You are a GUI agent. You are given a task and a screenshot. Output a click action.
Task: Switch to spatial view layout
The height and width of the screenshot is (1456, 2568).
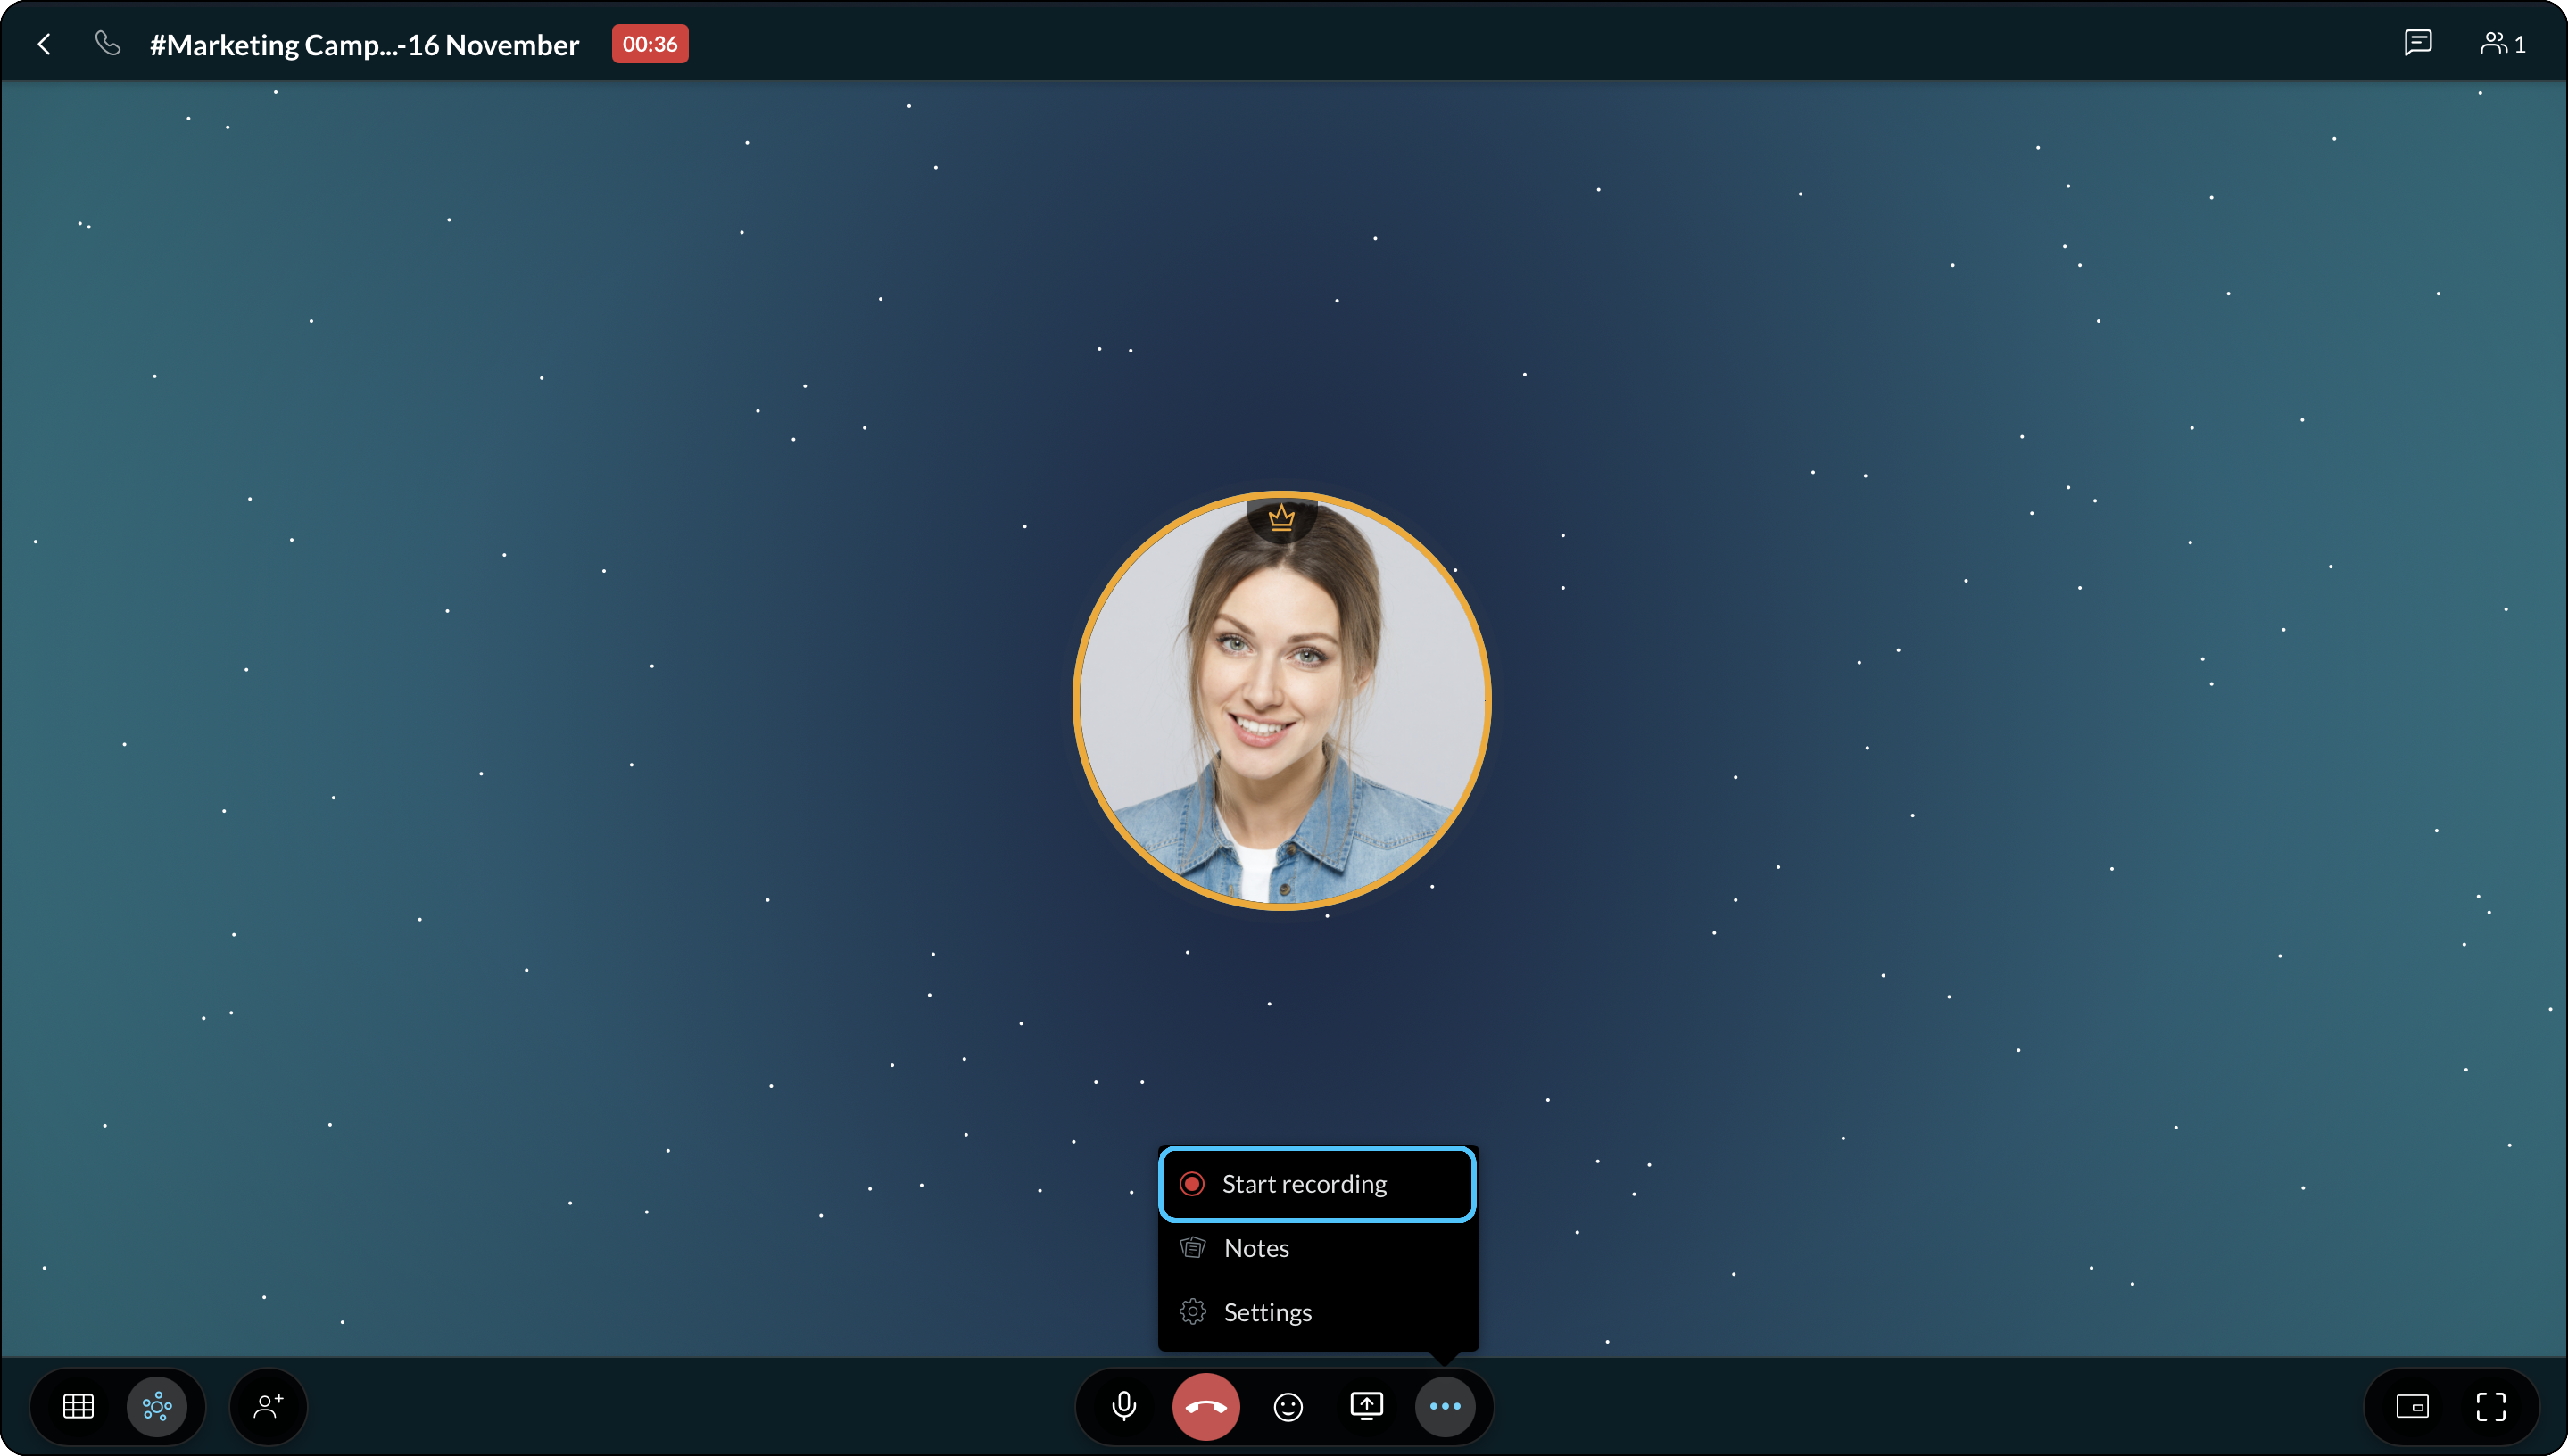point(157,1406)
